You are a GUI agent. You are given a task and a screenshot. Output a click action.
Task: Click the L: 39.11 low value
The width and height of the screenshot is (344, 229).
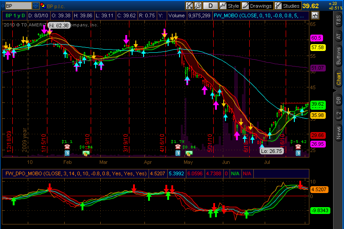(x=104, y=15)
